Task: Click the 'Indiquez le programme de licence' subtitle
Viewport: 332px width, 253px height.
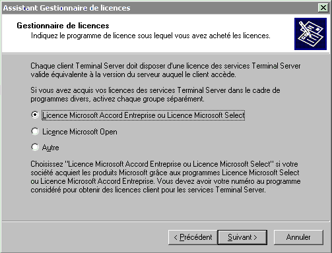Action: click(150, 36)
